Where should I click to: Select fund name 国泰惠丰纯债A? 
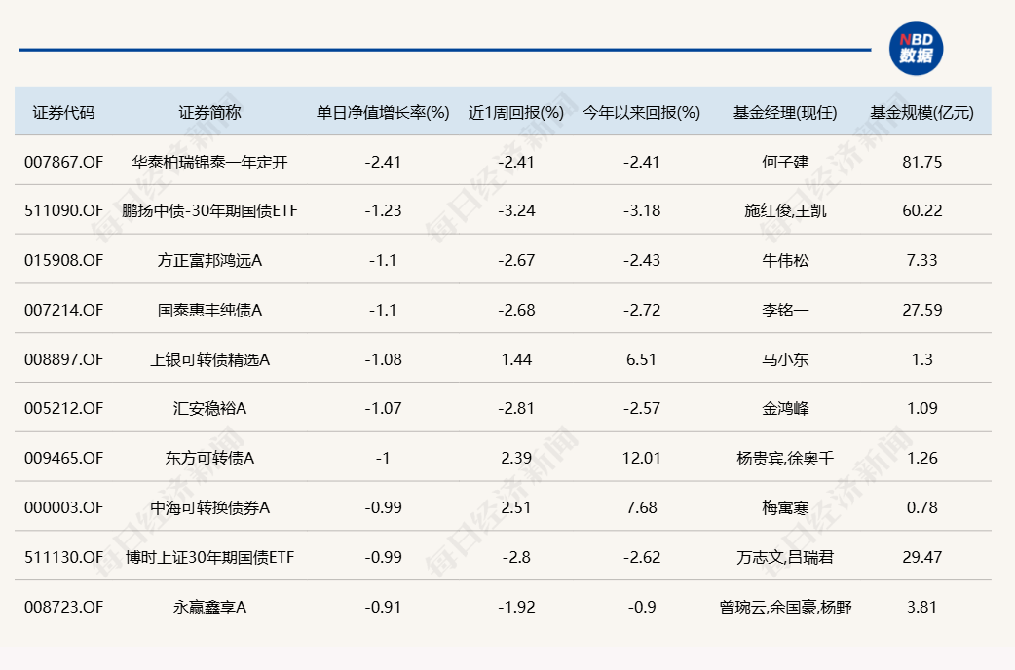pyautogui.click(x=209, y=311)
